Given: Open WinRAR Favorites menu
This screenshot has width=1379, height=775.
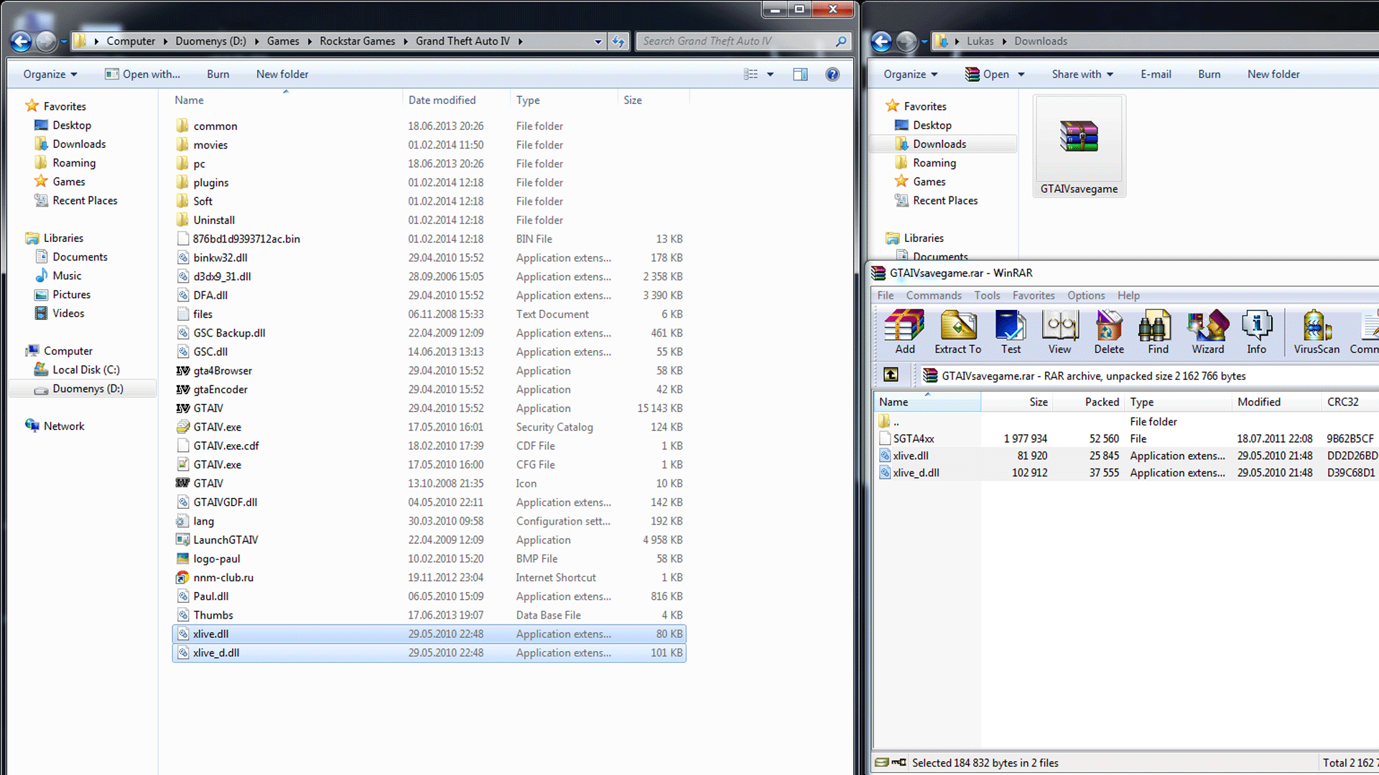Looking at the screenshot, I should pos(1034,295).
